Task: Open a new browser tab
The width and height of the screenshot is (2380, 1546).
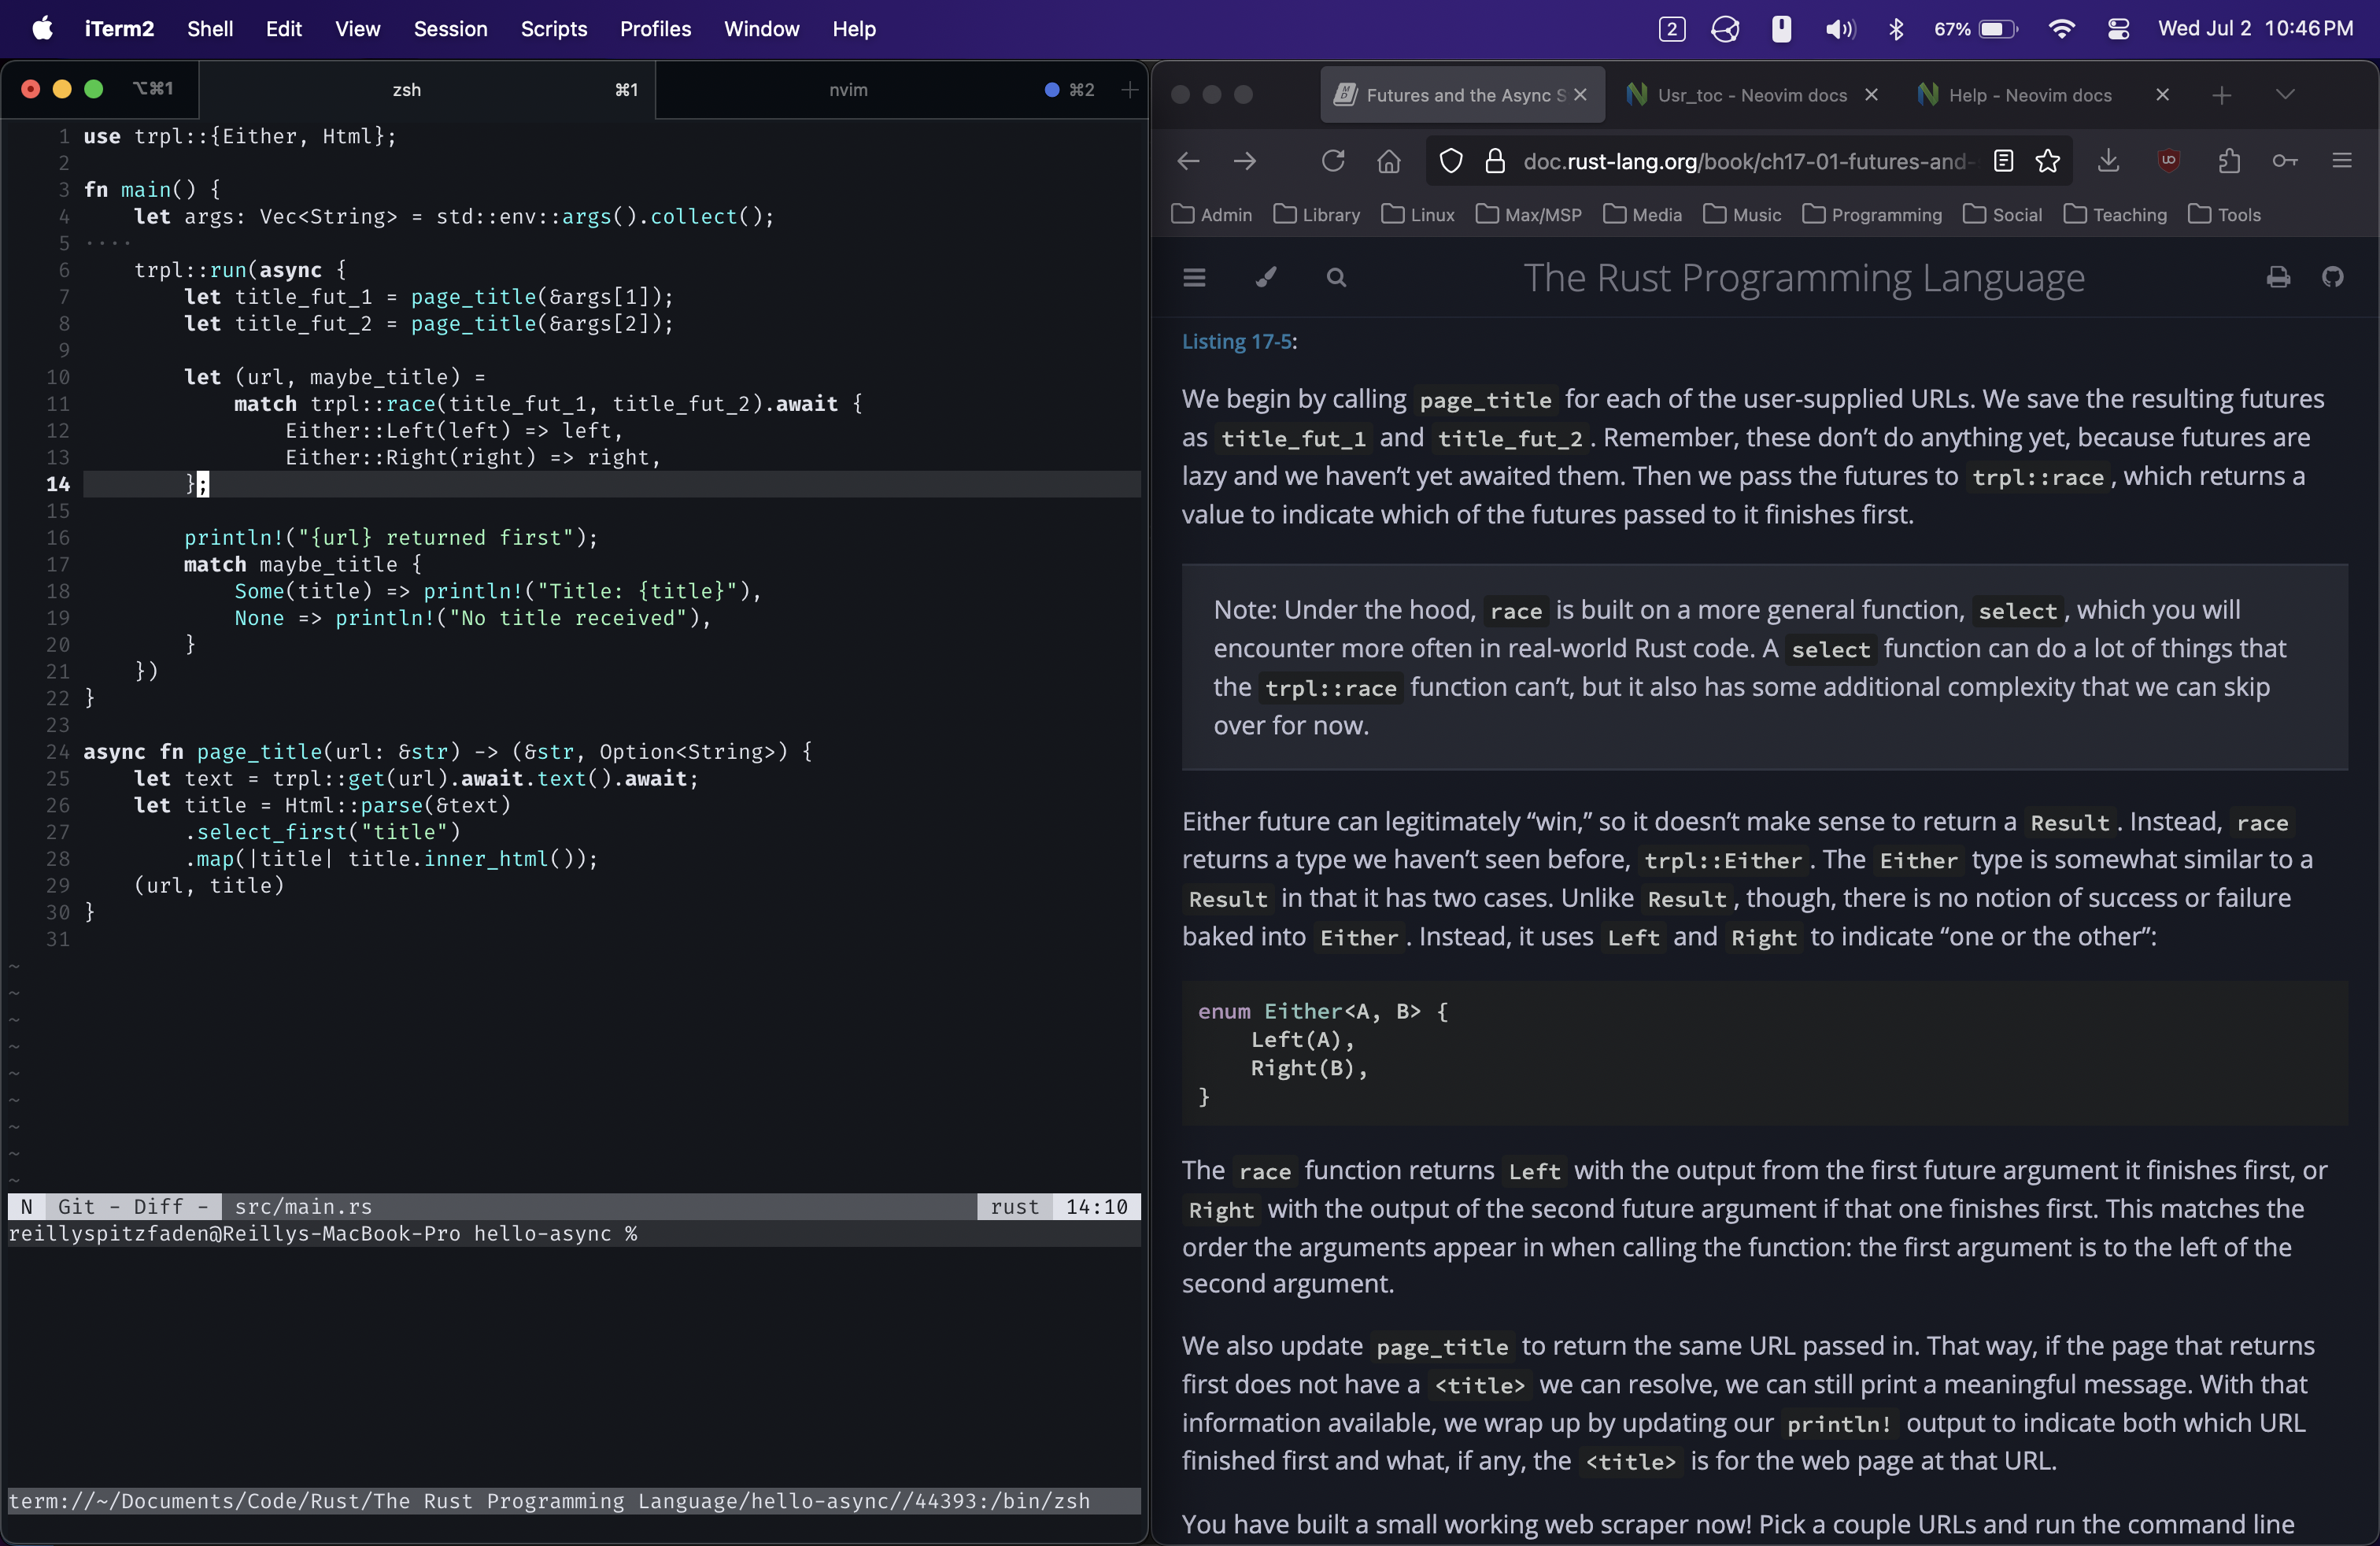Action: point(2222,95)
